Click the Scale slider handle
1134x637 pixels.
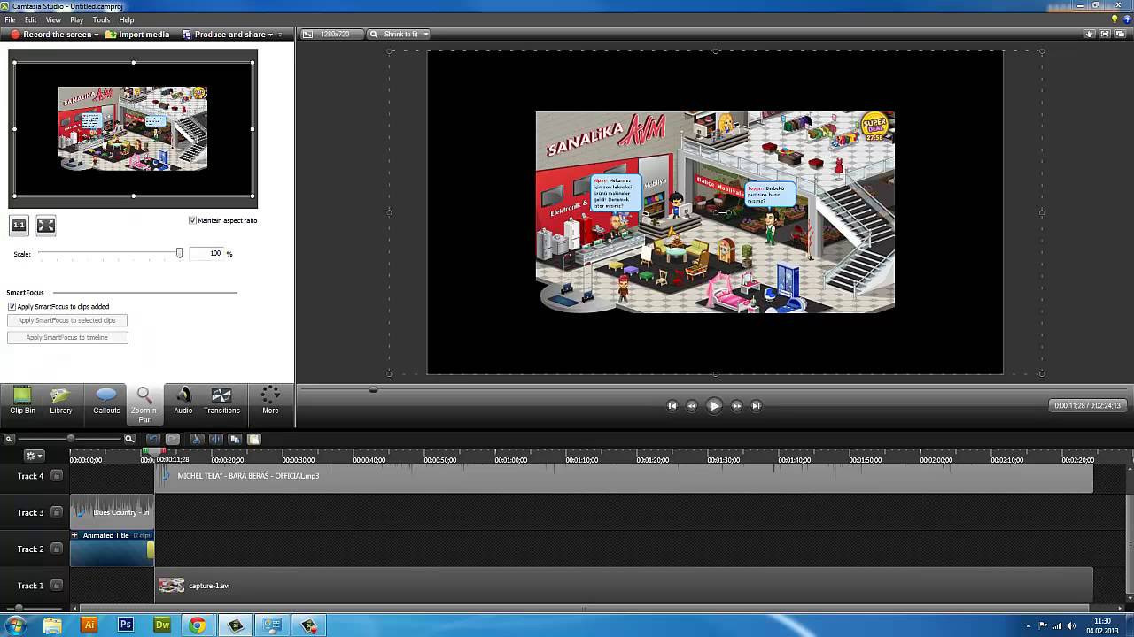click(x=179, y=254)
